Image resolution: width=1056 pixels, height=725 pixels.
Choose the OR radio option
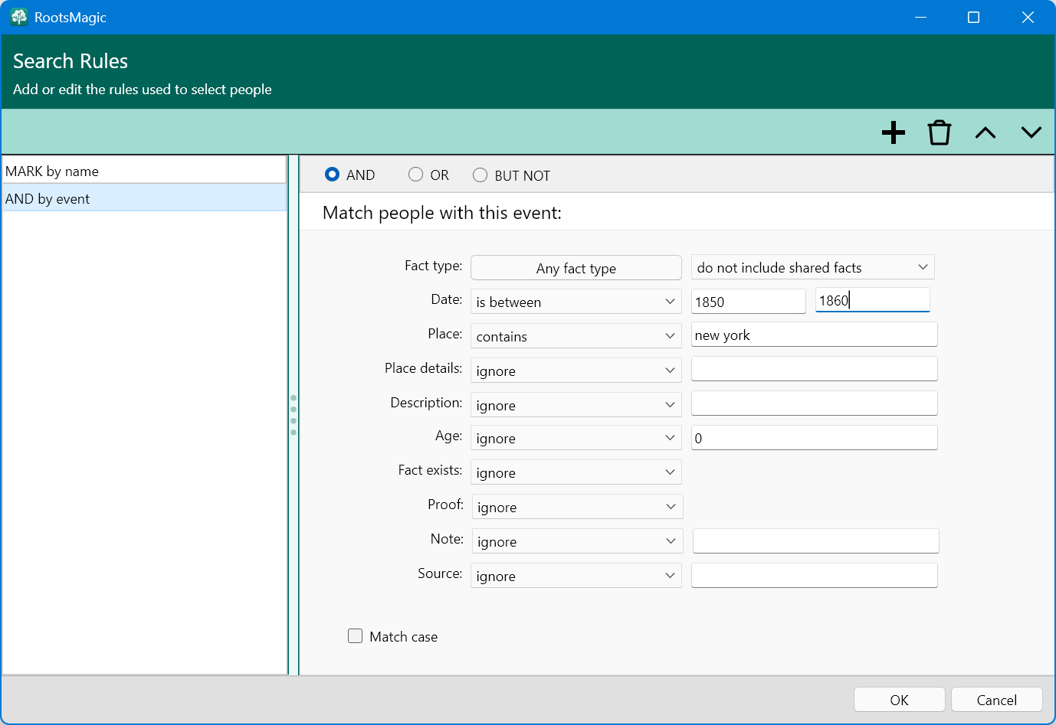[416, 175]
